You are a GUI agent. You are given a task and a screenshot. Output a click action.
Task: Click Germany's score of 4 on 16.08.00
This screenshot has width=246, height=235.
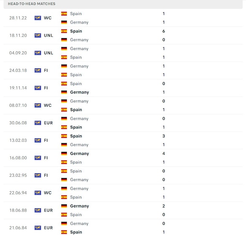163,153
